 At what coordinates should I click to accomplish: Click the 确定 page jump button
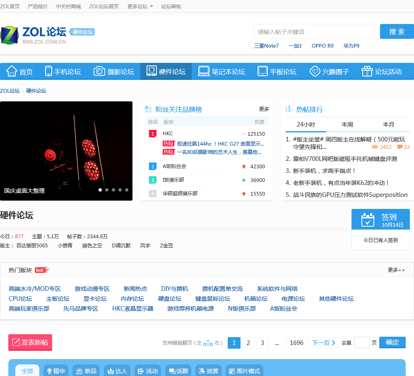point(392,342)
